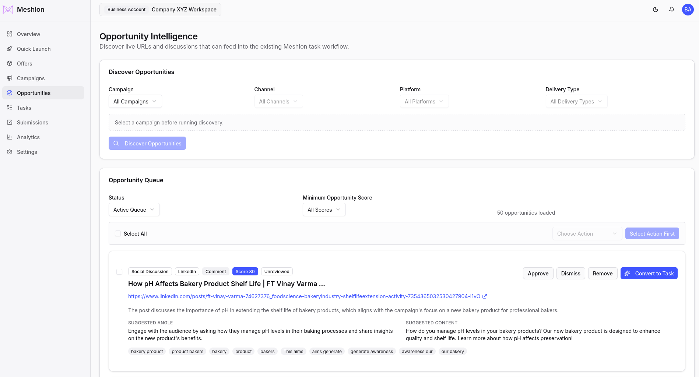Viewport: 699px width, 377px height.
Task: Approve the pH Bakery opportunity
Action: tap(538, 273)
